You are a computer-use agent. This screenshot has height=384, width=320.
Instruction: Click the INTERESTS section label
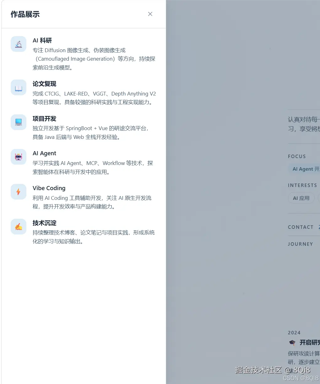[302, 185]
